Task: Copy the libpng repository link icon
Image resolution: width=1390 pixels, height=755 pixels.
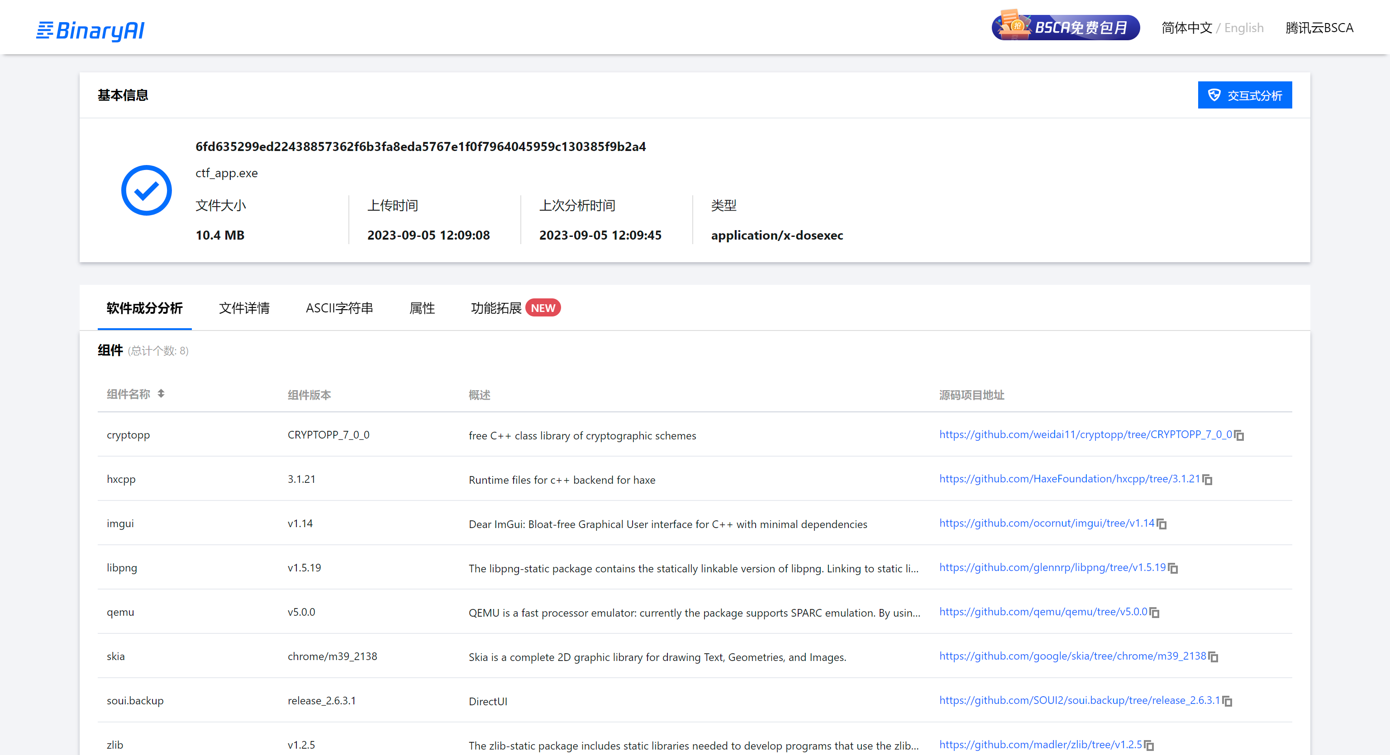Action: (x=1173, y=568)
